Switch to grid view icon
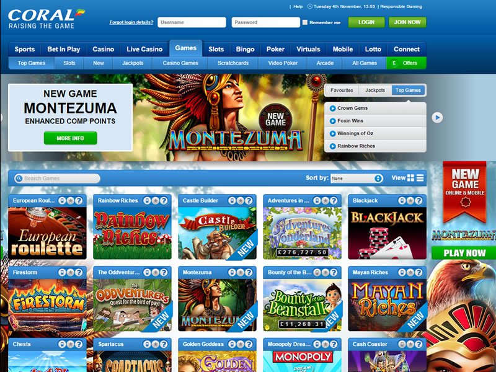This screenshot has width=496, height=372. pyautogui.click(x=410, y=178)
